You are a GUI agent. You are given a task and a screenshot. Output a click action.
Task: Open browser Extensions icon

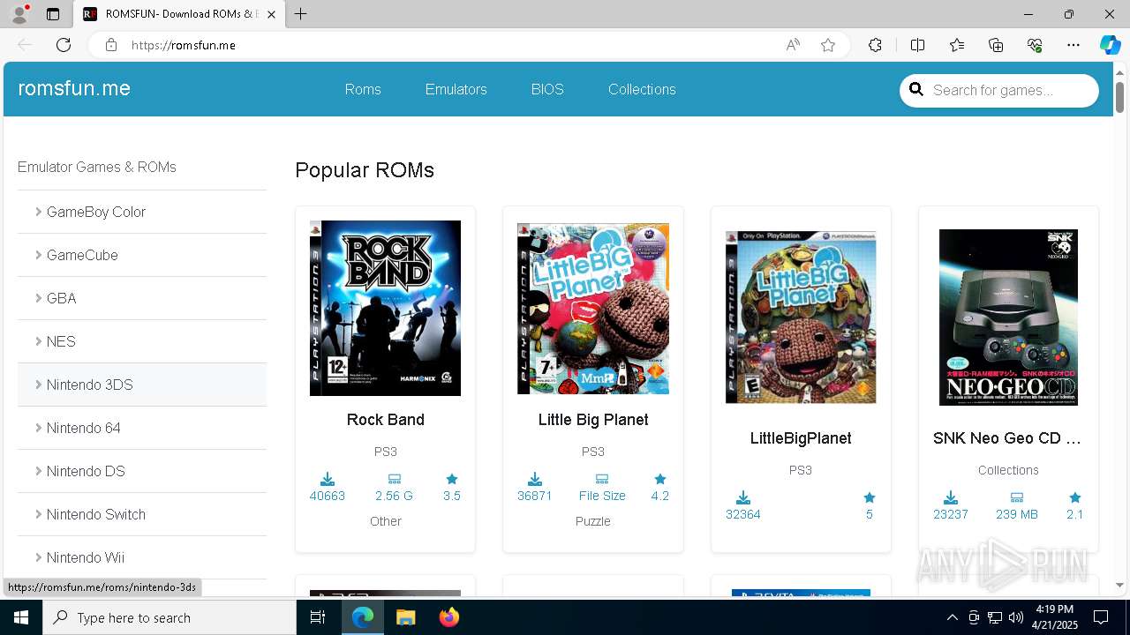875,45
